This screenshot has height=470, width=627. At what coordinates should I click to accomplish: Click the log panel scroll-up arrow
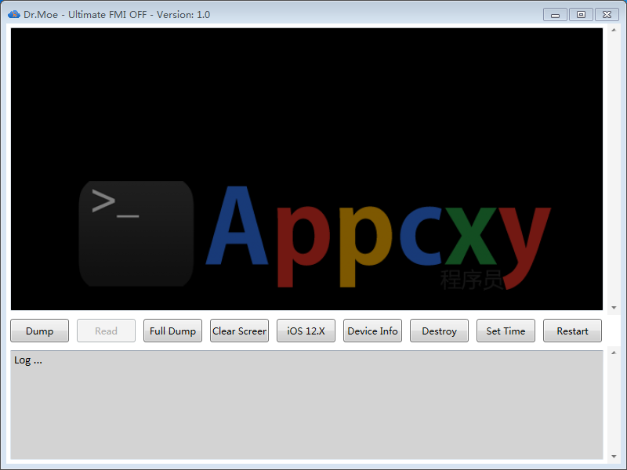coord(614,352)
